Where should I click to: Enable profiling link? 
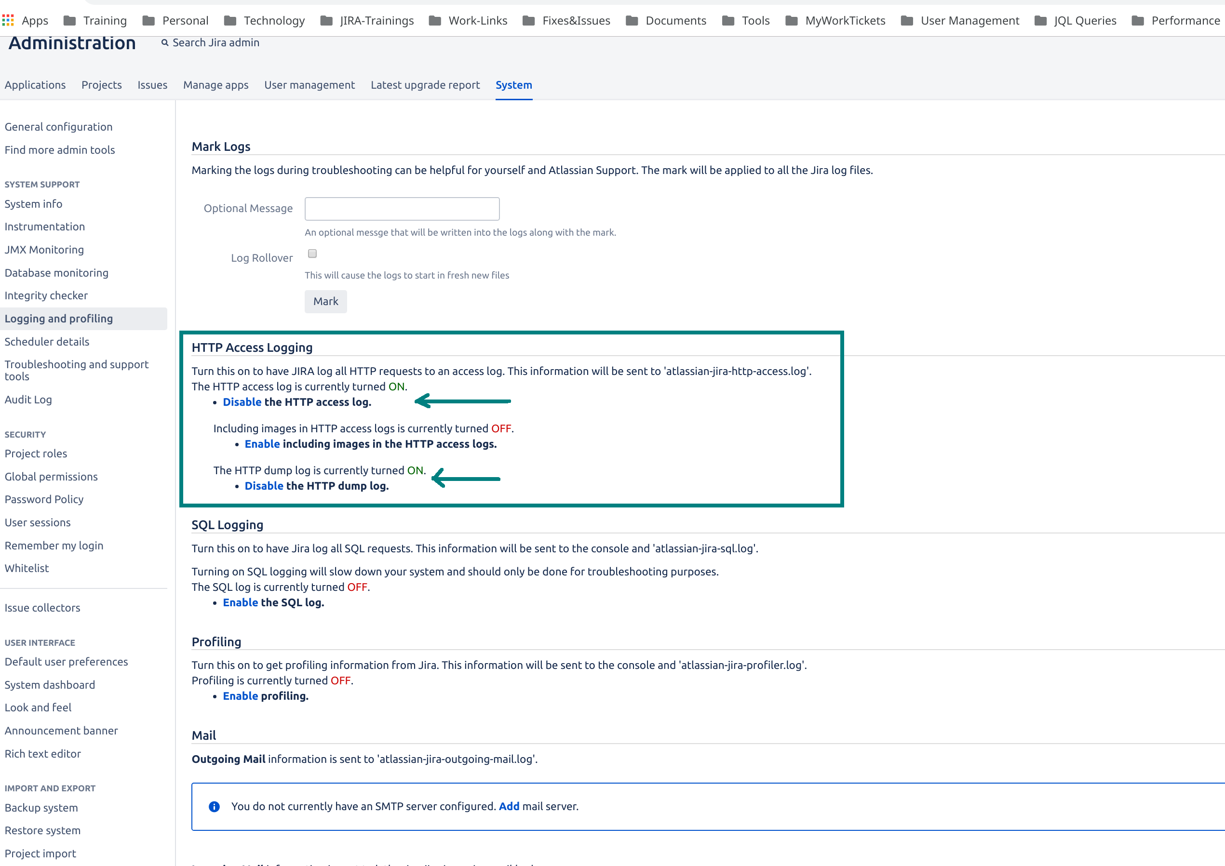pyautogui.click(x=240, y=696)
